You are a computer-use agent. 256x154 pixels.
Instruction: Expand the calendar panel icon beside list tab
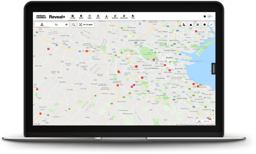[x=66, y=25]
